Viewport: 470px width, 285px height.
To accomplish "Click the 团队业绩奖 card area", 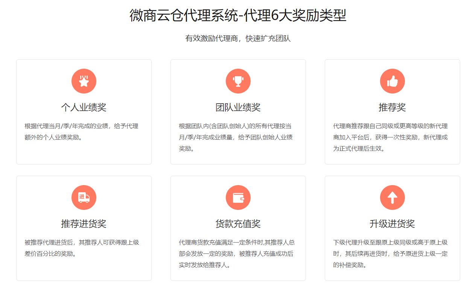I will (238, 112).
